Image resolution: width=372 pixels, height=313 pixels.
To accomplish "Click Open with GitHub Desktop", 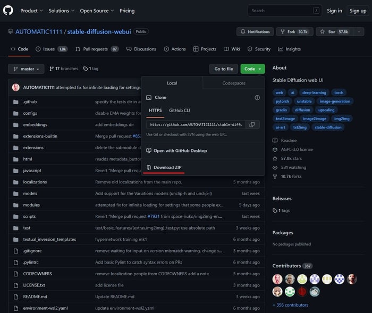I will point(180,151).
